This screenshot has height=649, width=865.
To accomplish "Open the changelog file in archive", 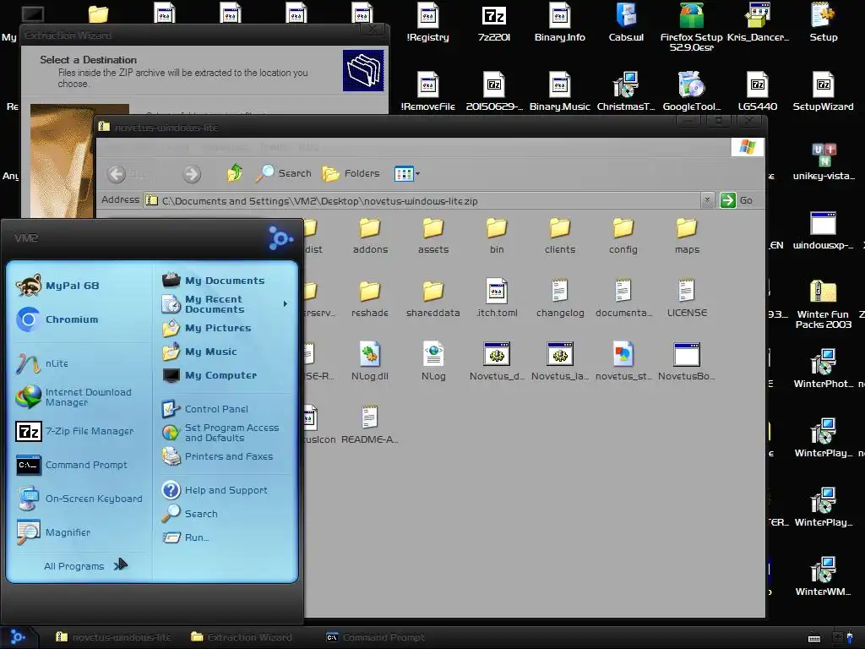I will coord(560,297).
